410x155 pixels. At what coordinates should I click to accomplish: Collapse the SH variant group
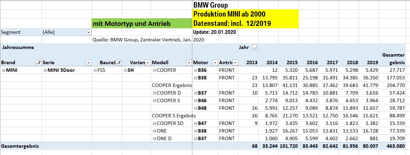pos(125,70)
